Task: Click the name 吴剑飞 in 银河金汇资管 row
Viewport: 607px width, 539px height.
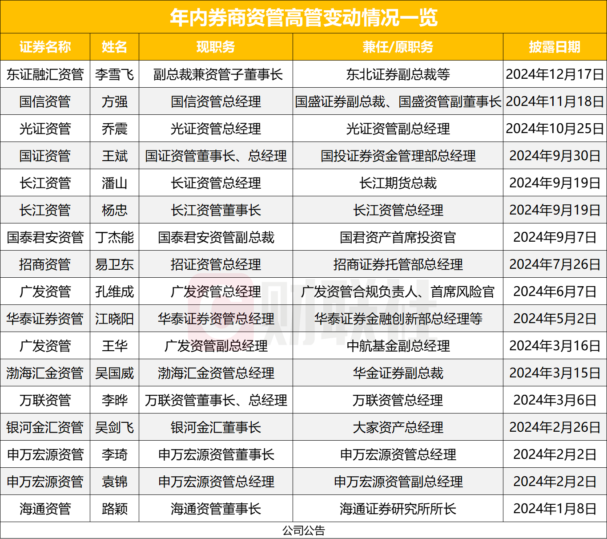Action: 114,427
